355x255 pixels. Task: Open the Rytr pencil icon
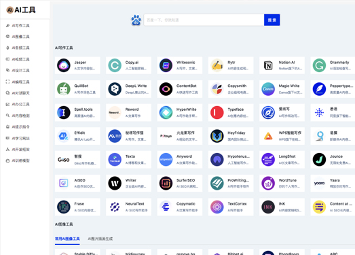(217, 65)
